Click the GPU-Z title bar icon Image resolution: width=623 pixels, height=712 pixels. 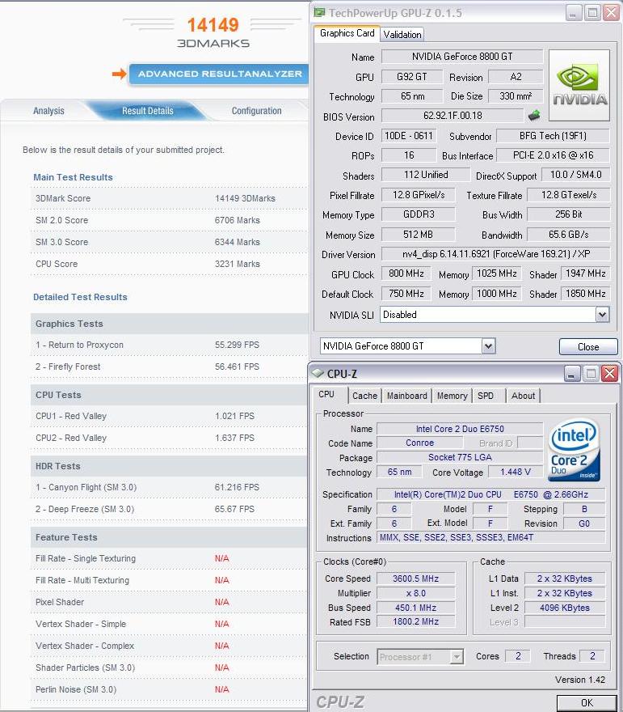319,13
